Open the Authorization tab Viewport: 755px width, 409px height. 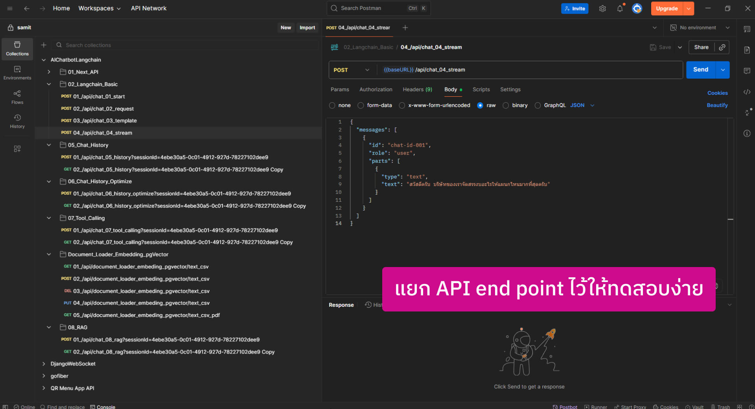point(376,90)
